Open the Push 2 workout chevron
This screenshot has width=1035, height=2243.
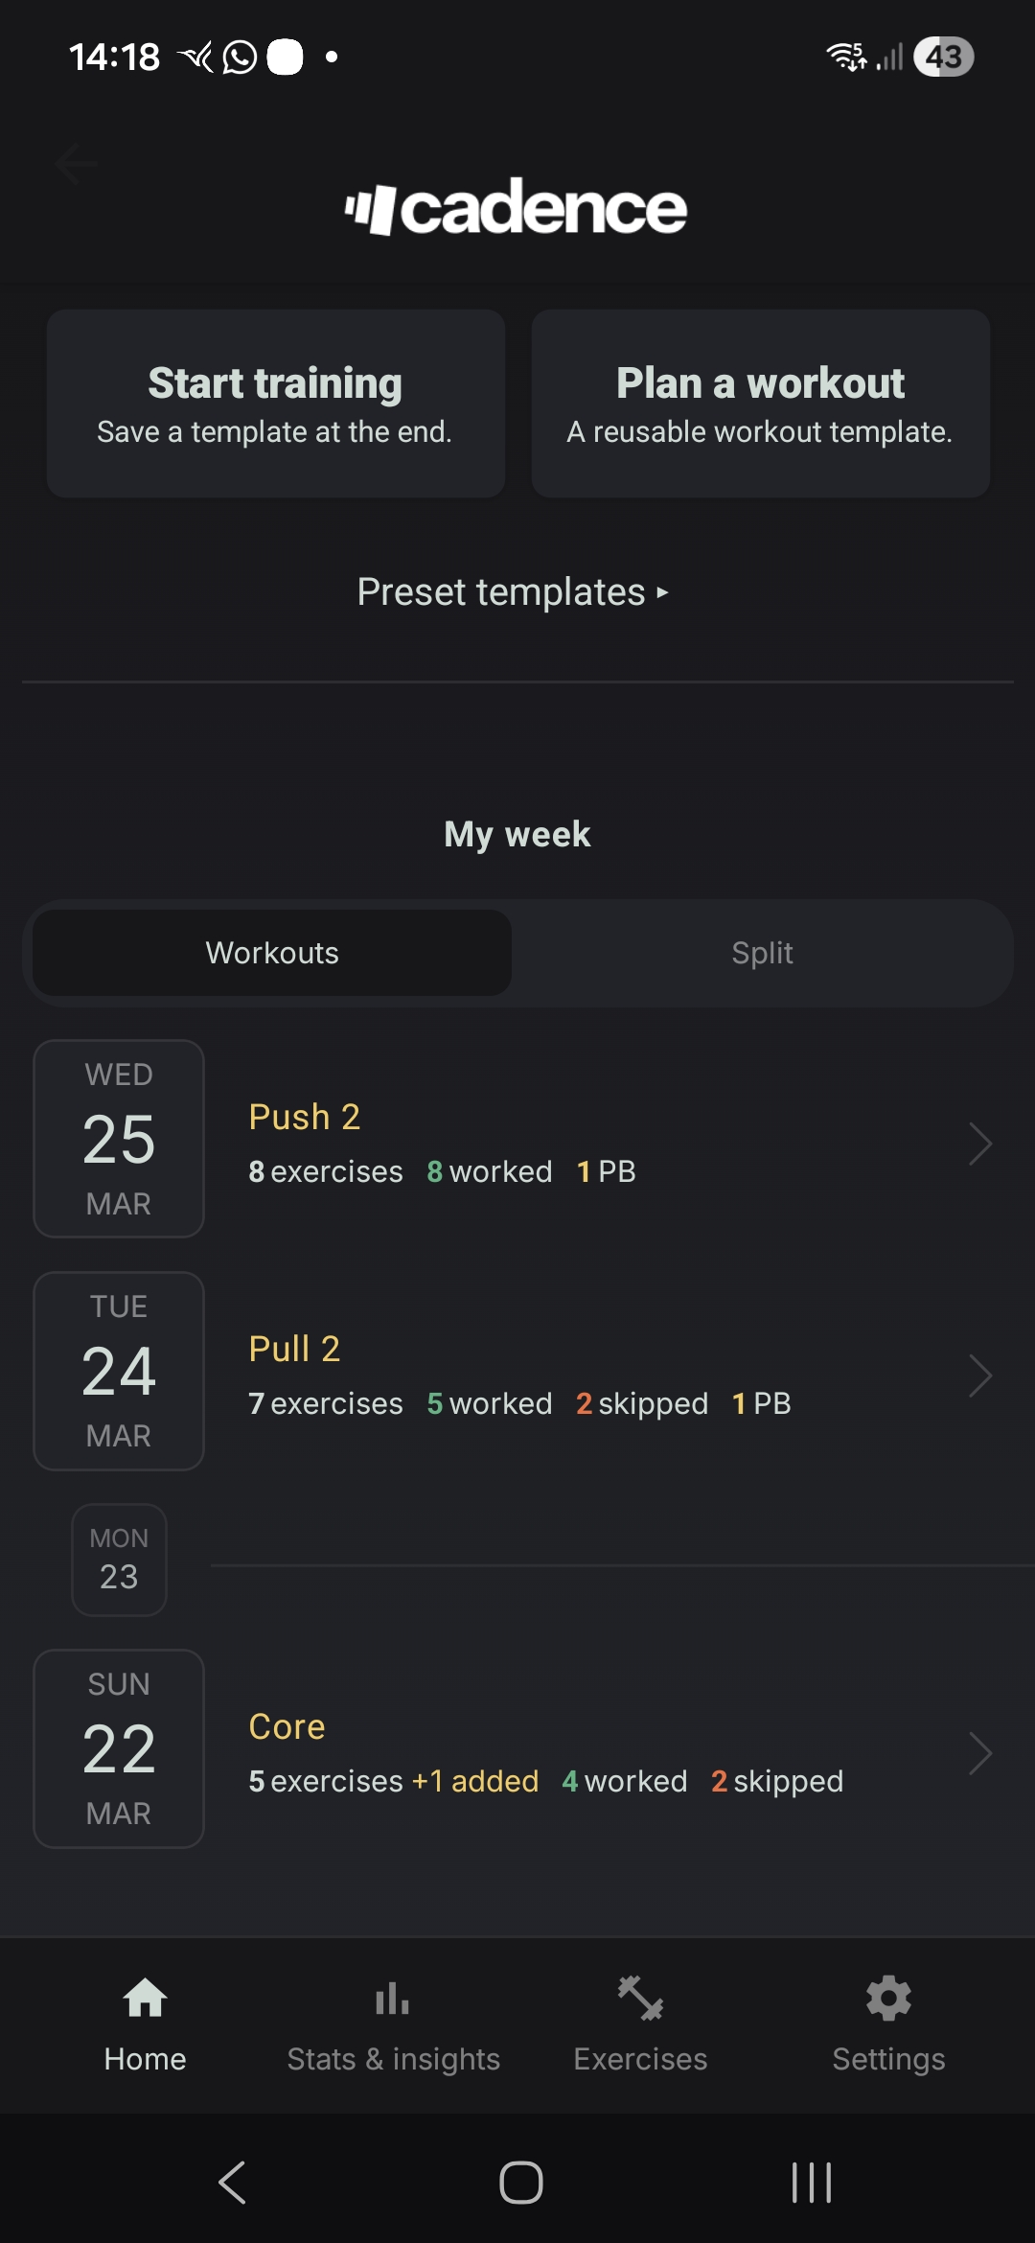[980, 1143]
